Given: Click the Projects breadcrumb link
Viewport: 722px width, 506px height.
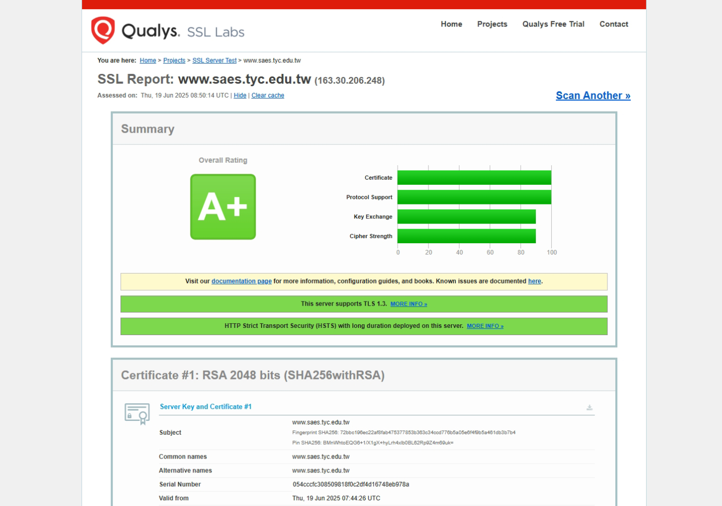Looking at the screenshot, I should pyautogui.click(x=174, y=60).
